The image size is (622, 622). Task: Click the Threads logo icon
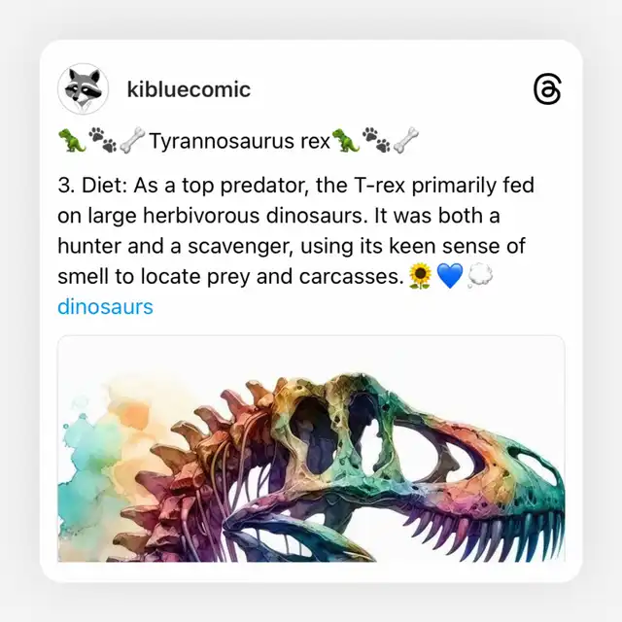[547, 88]
